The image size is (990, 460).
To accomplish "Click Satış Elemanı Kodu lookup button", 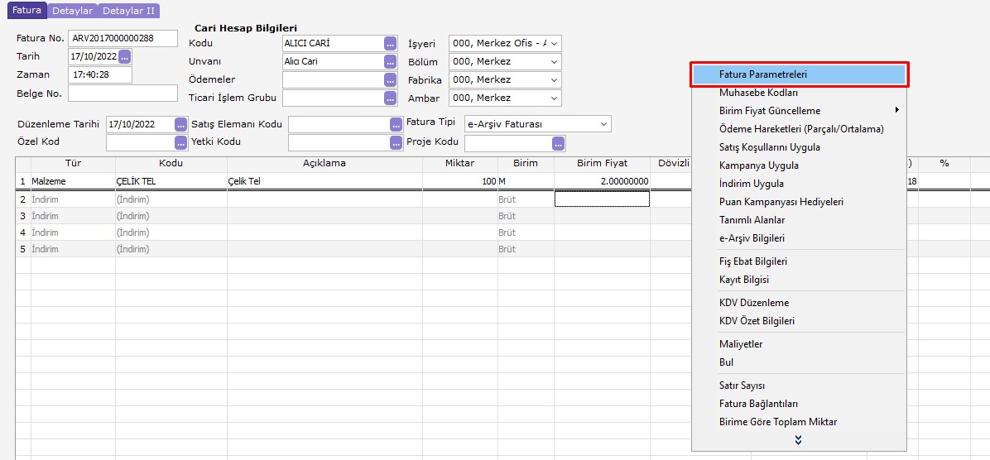I will coord(396,125).
